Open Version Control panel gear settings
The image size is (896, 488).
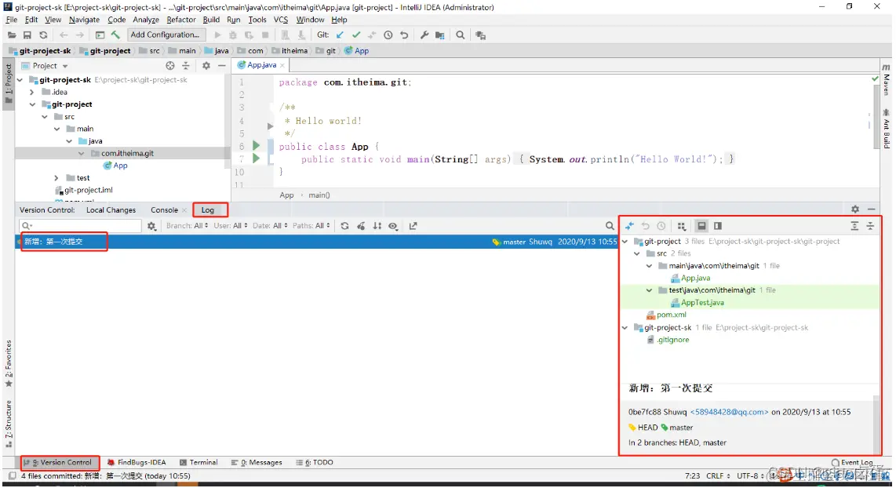pyautogui.click(x=855, y=209)
